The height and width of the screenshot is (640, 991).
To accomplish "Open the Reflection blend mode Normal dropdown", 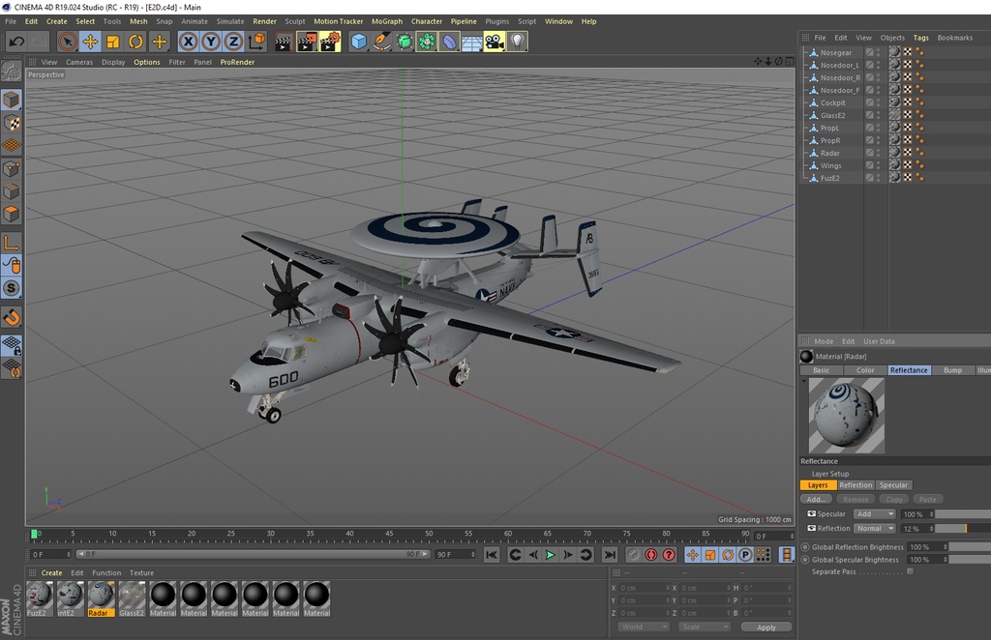I will (876, 528).
